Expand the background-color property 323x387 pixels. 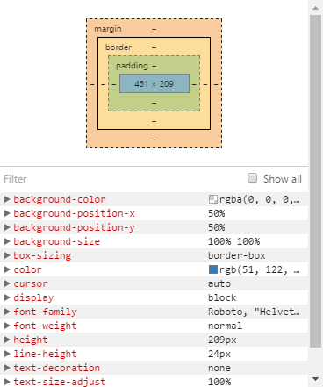click(x=7, y=199)
